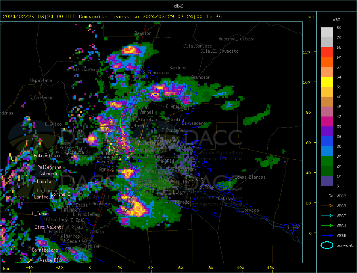This screenshot has height=273, width=357.
Task: Click the 'SanJose' map label
Action: (178, 68)
